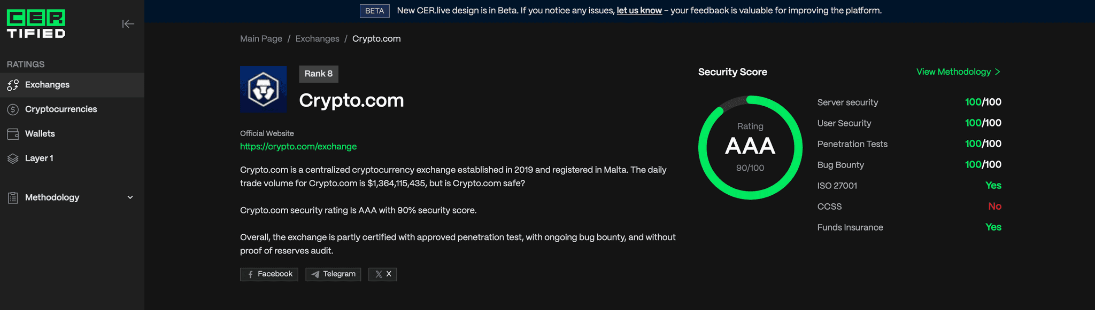Screen dimensions: 1095x310
Task: Share the page on Facebook
Action: (269, 274)
